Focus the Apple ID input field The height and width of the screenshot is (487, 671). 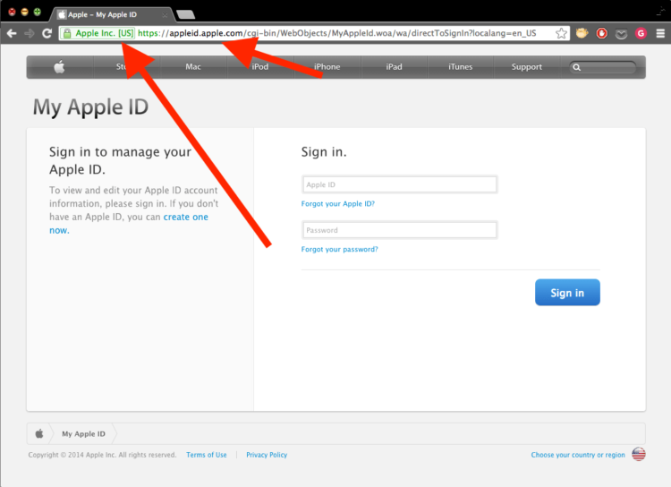399,184
